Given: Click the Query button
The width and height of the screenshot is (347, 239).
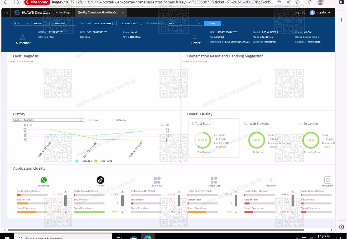Looking at the screenshot, I should point(212,23).
